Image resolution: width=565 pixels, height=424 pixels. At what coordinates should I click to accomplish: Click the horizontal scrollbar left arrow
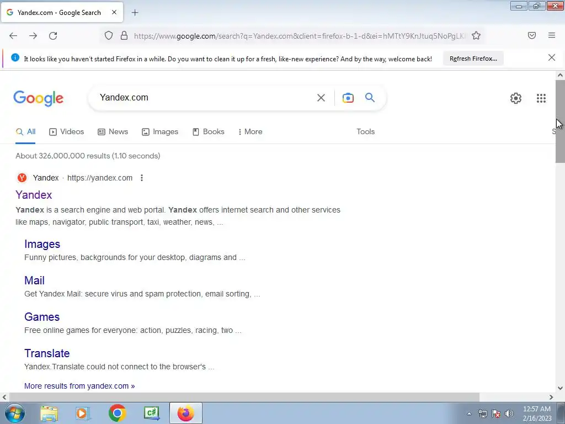tap(4, 397)
